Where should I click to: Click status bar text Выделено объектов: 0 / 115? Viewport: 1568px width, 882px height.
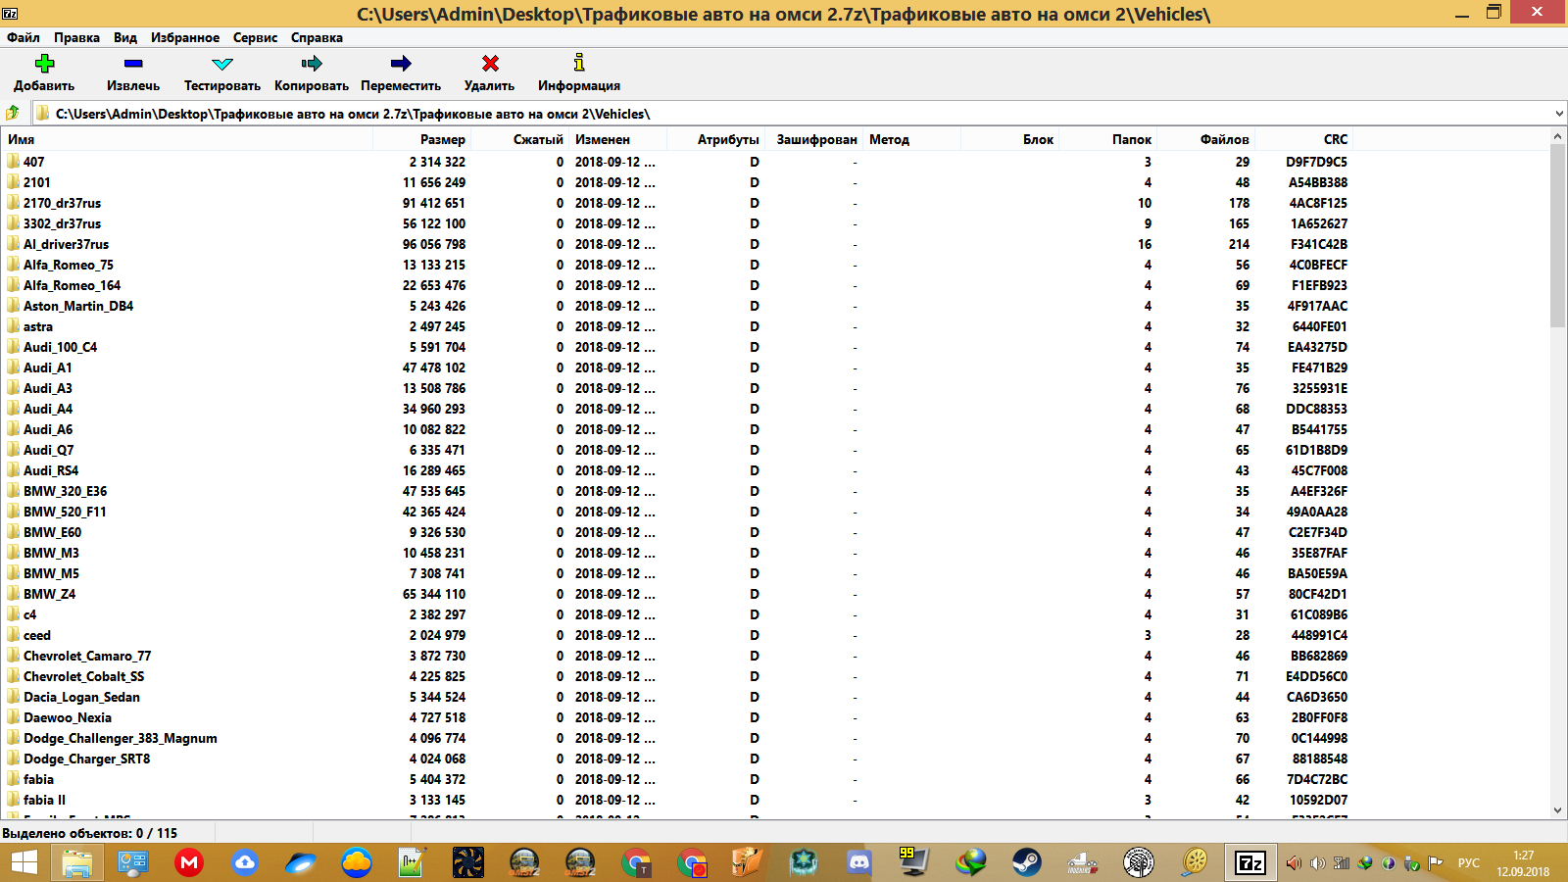pos(89,833)
